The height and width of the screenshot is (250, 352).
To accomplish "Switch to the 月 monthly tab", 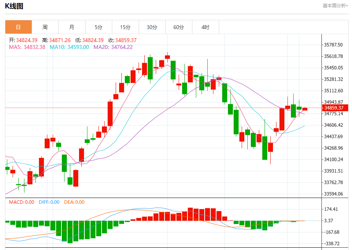I will point(72,27).
